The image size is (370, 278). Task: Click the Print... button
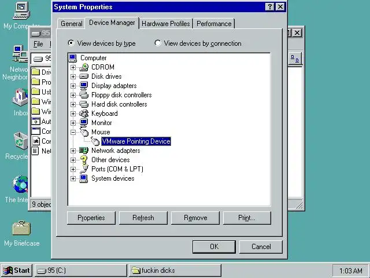tap(247, 218)
